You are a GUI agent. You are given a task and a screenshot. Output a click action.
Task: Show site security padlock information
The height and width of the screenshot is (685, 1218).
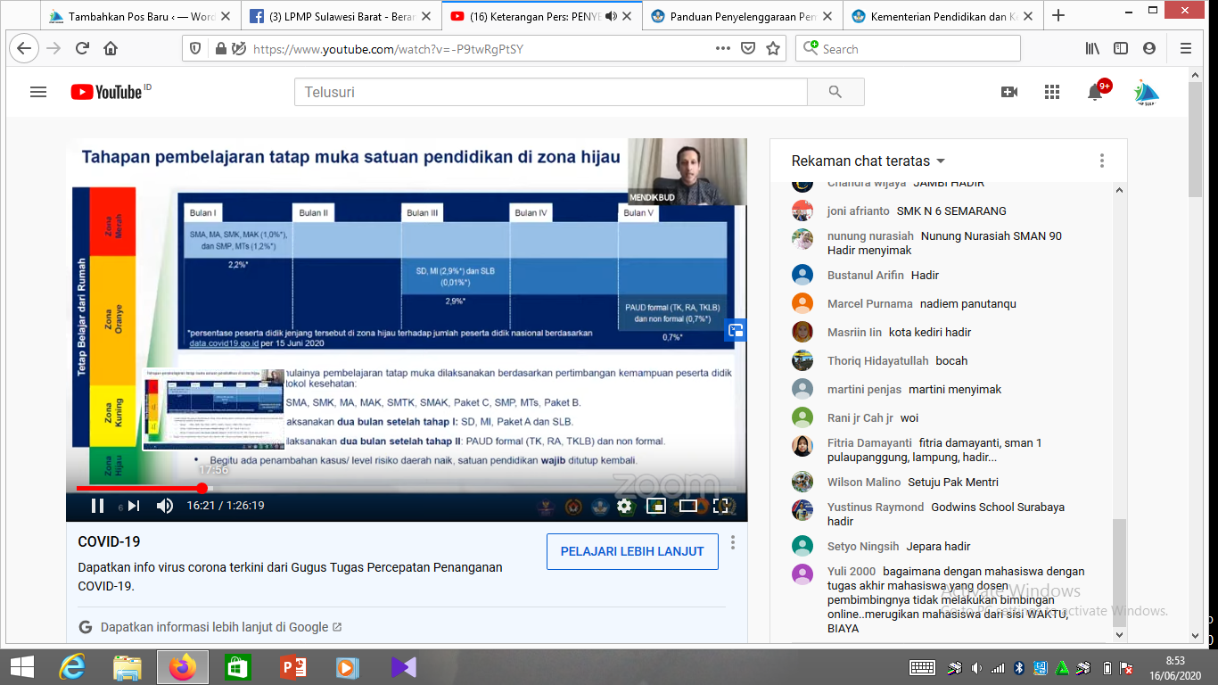(220, 49)
